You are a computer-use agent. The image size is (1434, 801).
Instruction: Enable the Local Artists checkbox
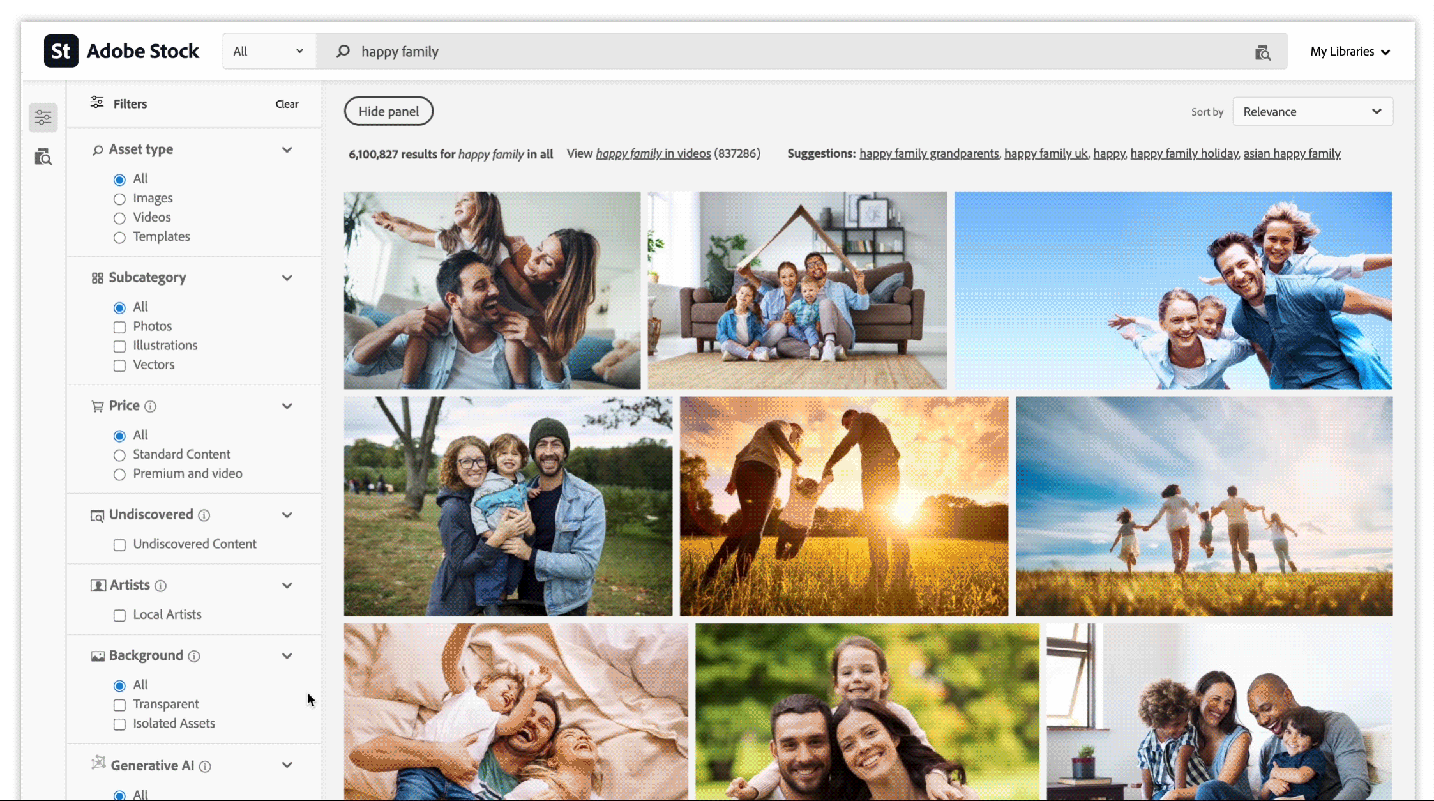click(118, 614)
